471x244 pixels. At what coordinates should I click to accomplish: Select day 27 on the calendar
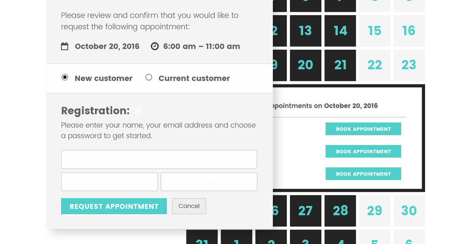pyautogui.click(x=306, y=211)
